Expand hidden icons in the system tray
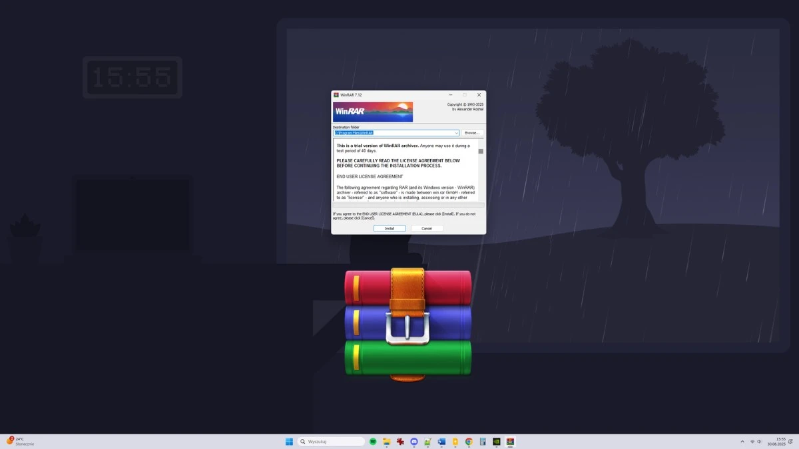Screen dimensions: 799x449 pos(742,441)
